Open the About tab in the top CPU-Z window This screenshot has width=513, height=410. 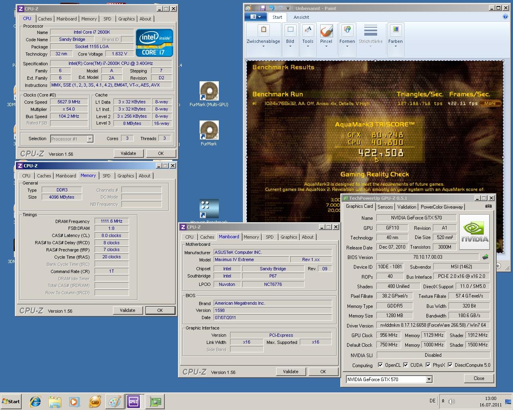145,19
